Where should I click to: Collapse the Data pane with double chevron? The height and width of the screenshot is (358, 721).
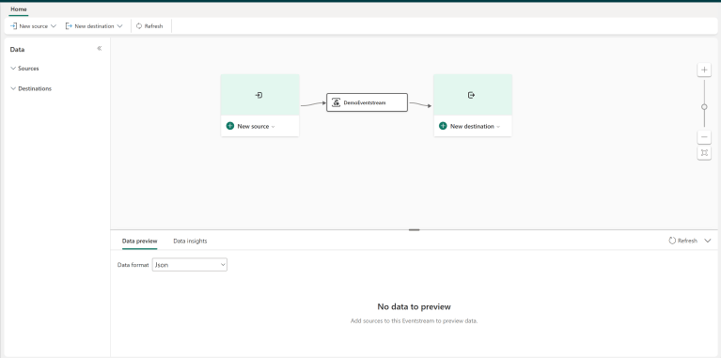click(x=100, y=49)
